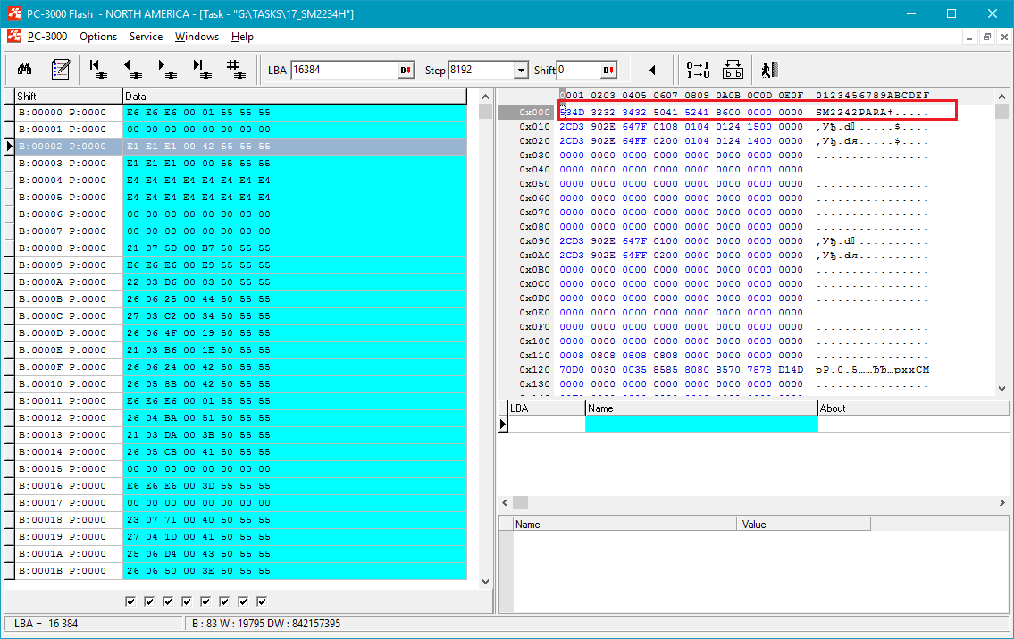1014x639 pixels.
Task: Minimize the inner task window
Action: 968,37
